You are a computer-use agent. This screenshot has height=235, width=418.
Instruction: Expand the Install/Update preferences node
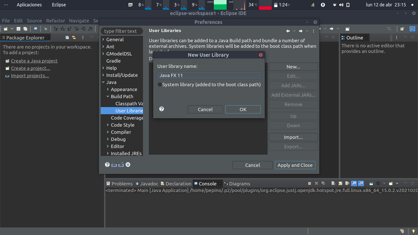pos(103,75)
